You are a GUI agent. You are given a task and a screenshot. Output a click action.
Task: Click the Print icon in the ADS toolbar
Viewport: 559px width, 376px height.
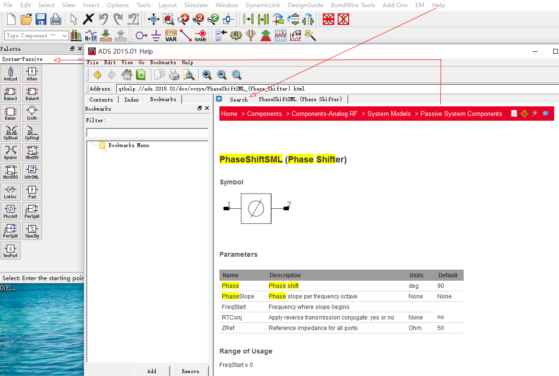[x=56, y=19]
